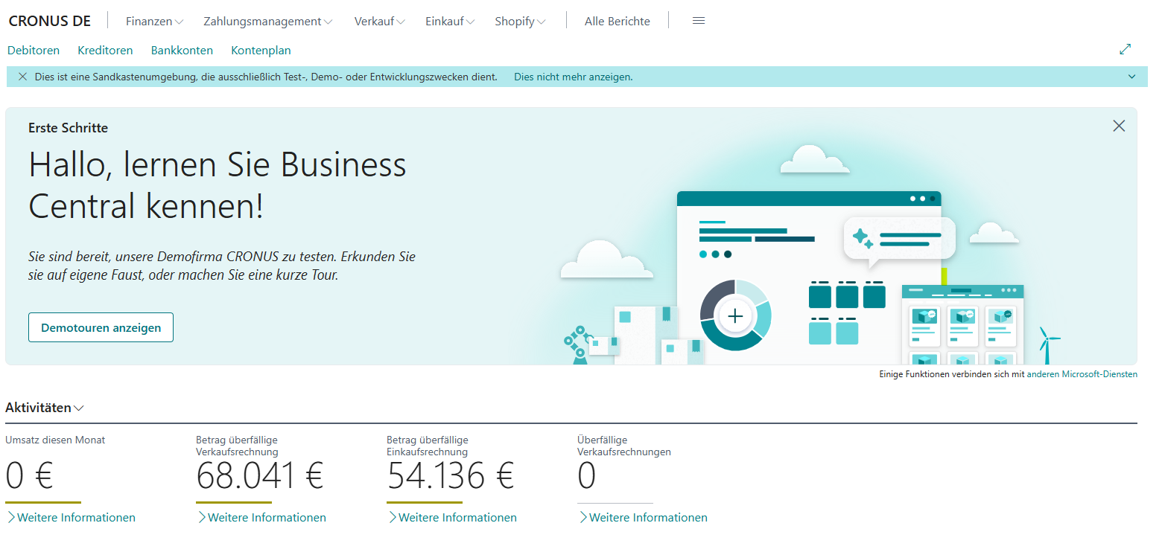Open Alle Berichte
Image resolution: width=1165 pixels, height=552 pixels.
[x=618, y=22]
